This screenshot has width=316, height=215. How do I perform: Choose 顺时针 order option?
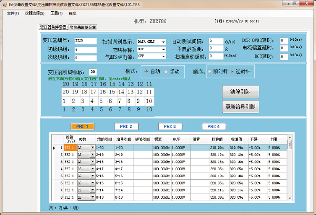coord(210,72)
